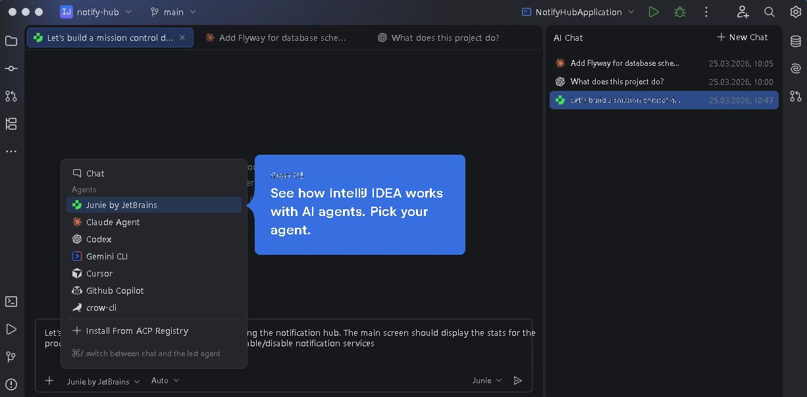
Task: Open the Project tool window folder icon
Action: pos(11,41)
